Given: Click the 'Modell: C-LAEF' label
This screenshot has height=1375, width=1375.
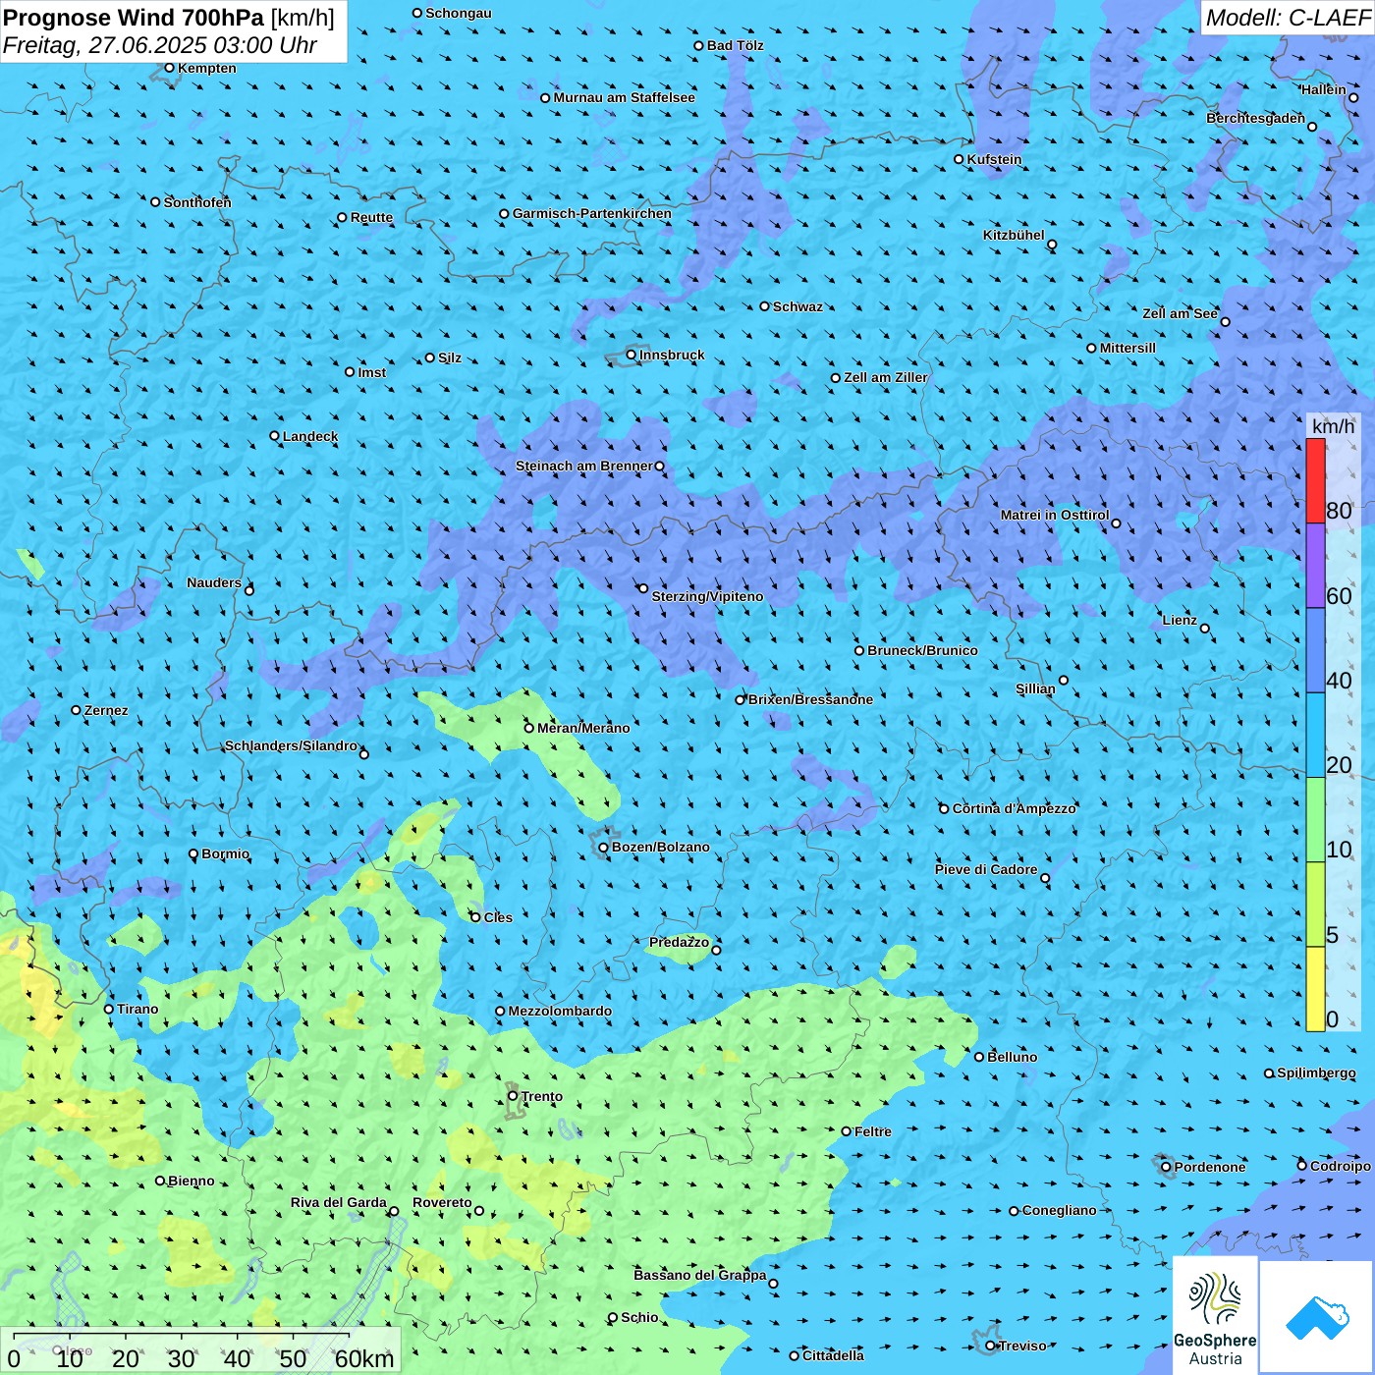Looking at the screenshot, I should click(1288, 18).
